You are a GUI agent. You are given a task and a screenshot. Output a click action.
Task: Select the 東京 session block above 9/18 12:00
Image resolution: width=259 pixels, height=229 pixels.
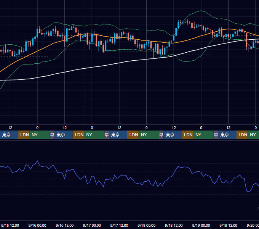173,135
